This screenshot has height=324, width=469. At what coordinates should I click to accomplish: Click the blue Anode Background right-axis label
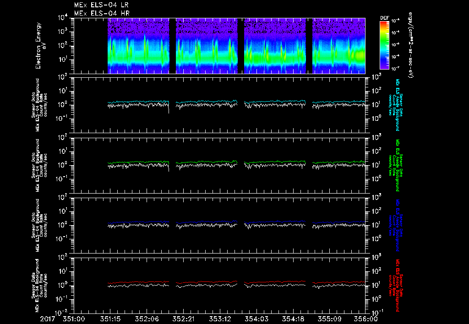(x=395, y=225)
